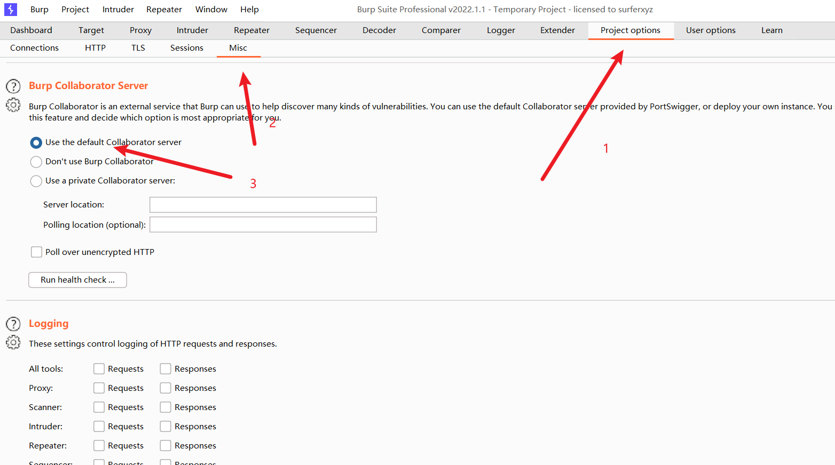Switch to the Extender tab
This screenshot has width=835, height=465.
point(557,30)
